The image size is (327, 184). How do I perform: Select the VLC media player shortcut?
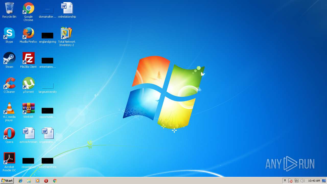9,112
